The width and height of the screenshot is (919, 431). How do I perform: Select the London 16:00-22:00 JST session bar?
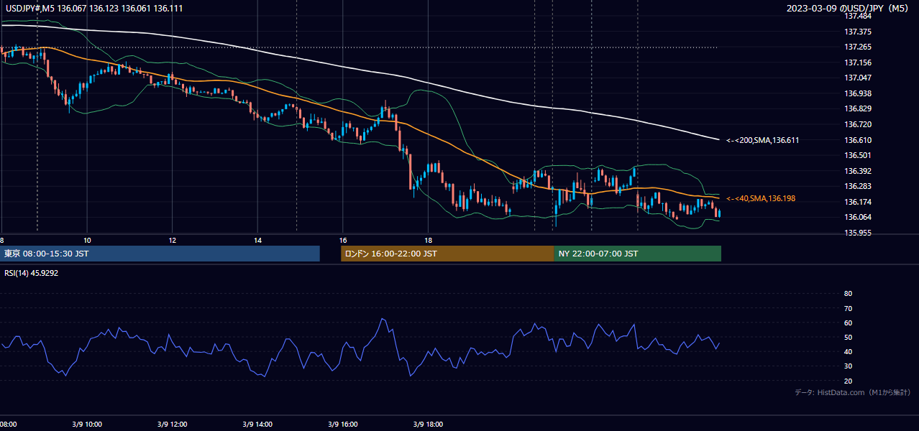[447, 254]
